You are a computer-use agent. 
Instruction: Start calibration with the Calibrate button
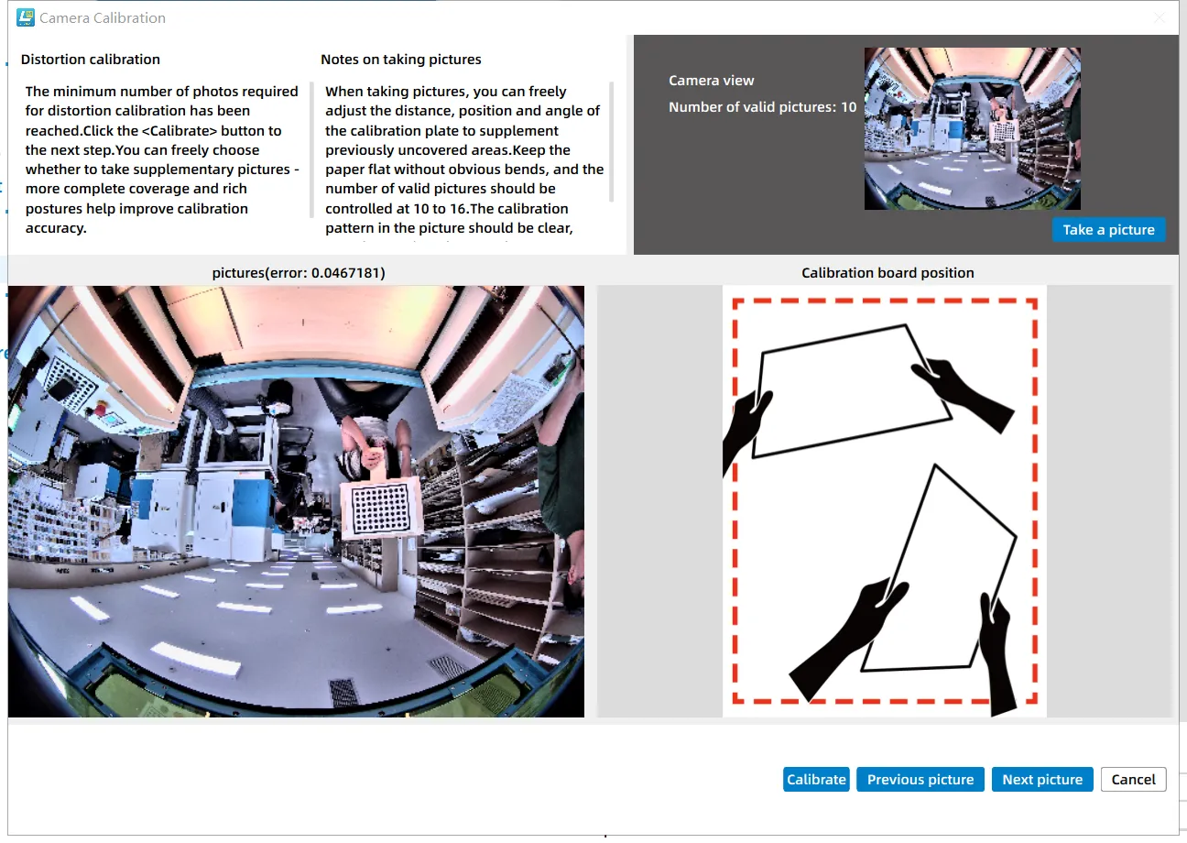(x=816, y=779)
